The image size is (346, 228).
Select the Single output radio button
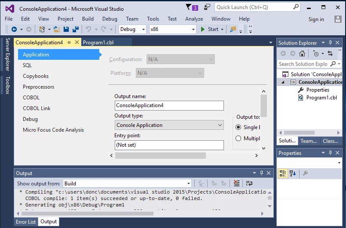coord(238,127)
